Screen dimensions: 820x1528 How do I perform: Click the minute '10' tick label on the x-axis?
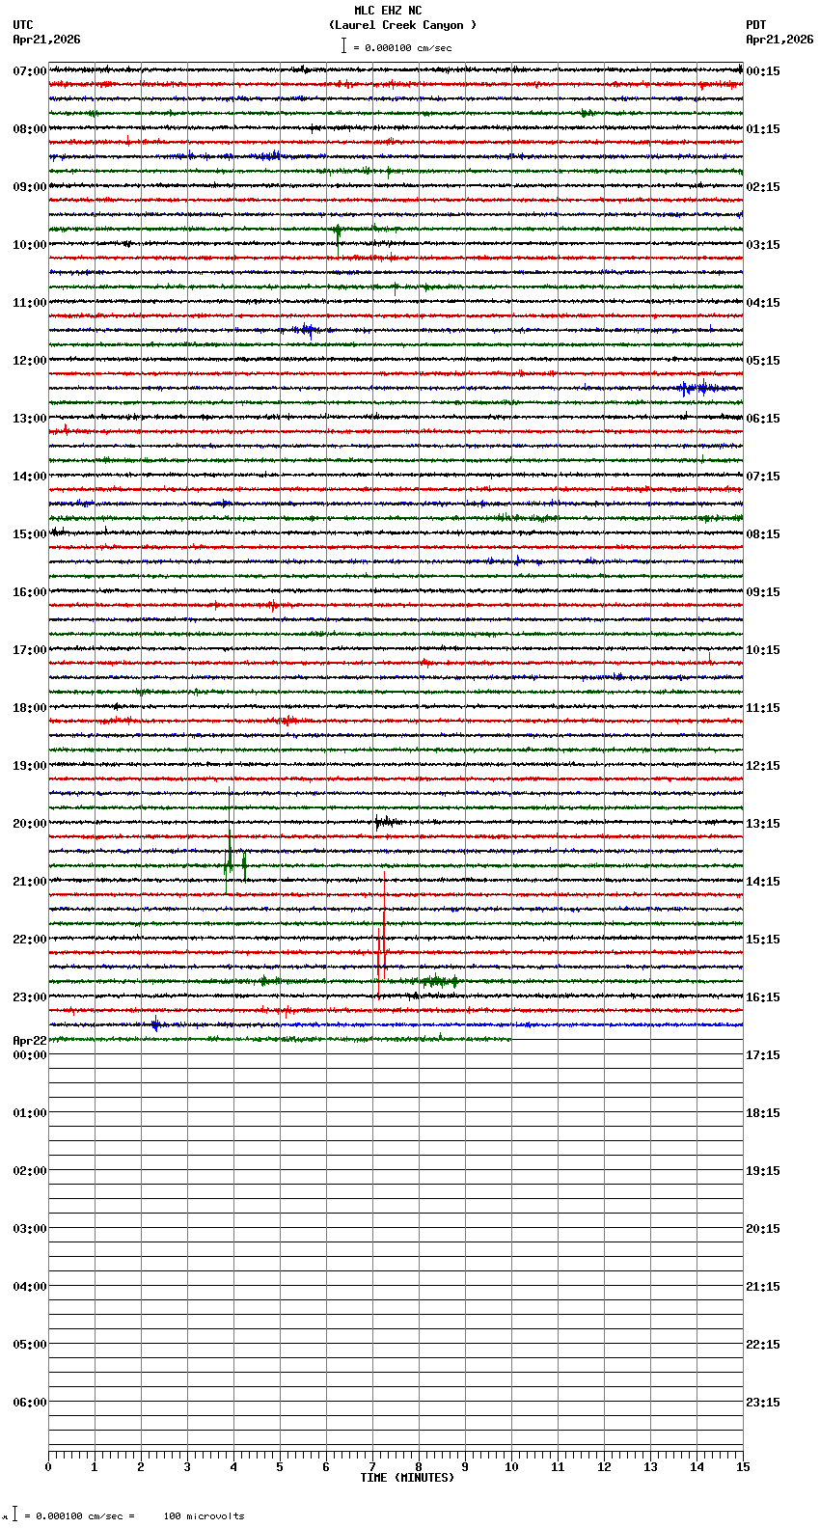[511, 1467]
